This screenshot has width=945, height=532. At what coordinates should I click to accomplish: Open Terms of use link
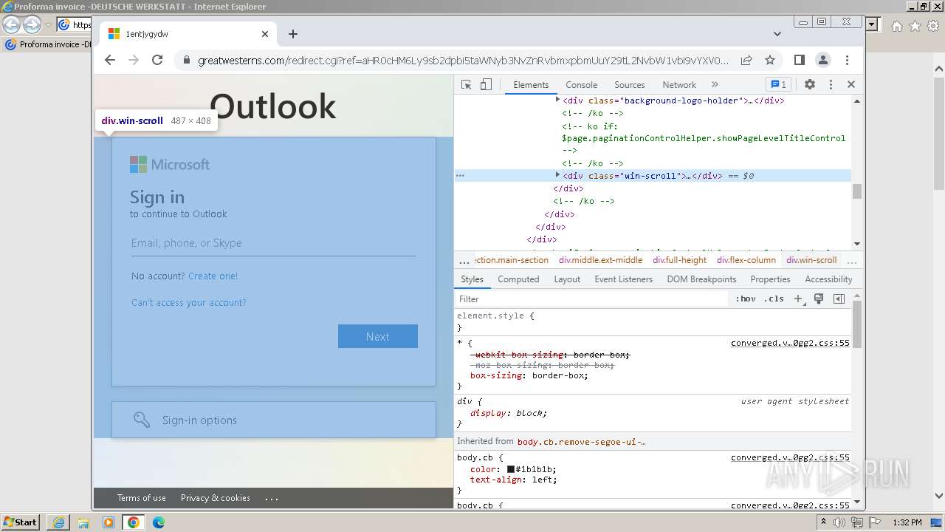pyautogui.click(x=142, y=498)
